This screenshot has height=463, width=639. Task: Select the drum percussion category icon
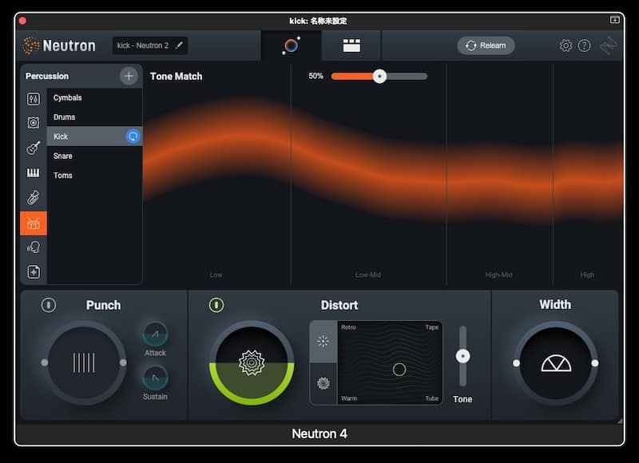[x=34, y=224]
